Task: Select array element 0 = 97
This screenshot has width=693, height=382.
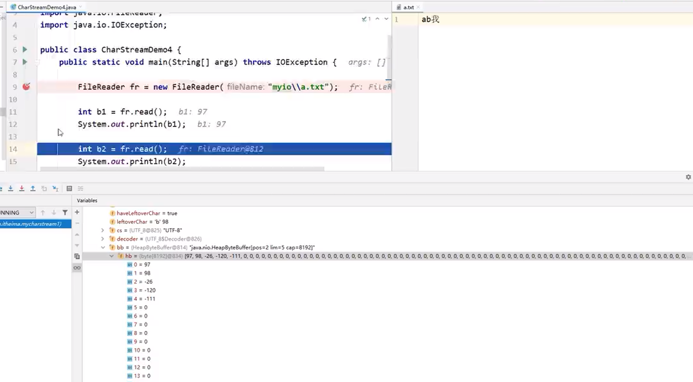Action: (138, 265)
